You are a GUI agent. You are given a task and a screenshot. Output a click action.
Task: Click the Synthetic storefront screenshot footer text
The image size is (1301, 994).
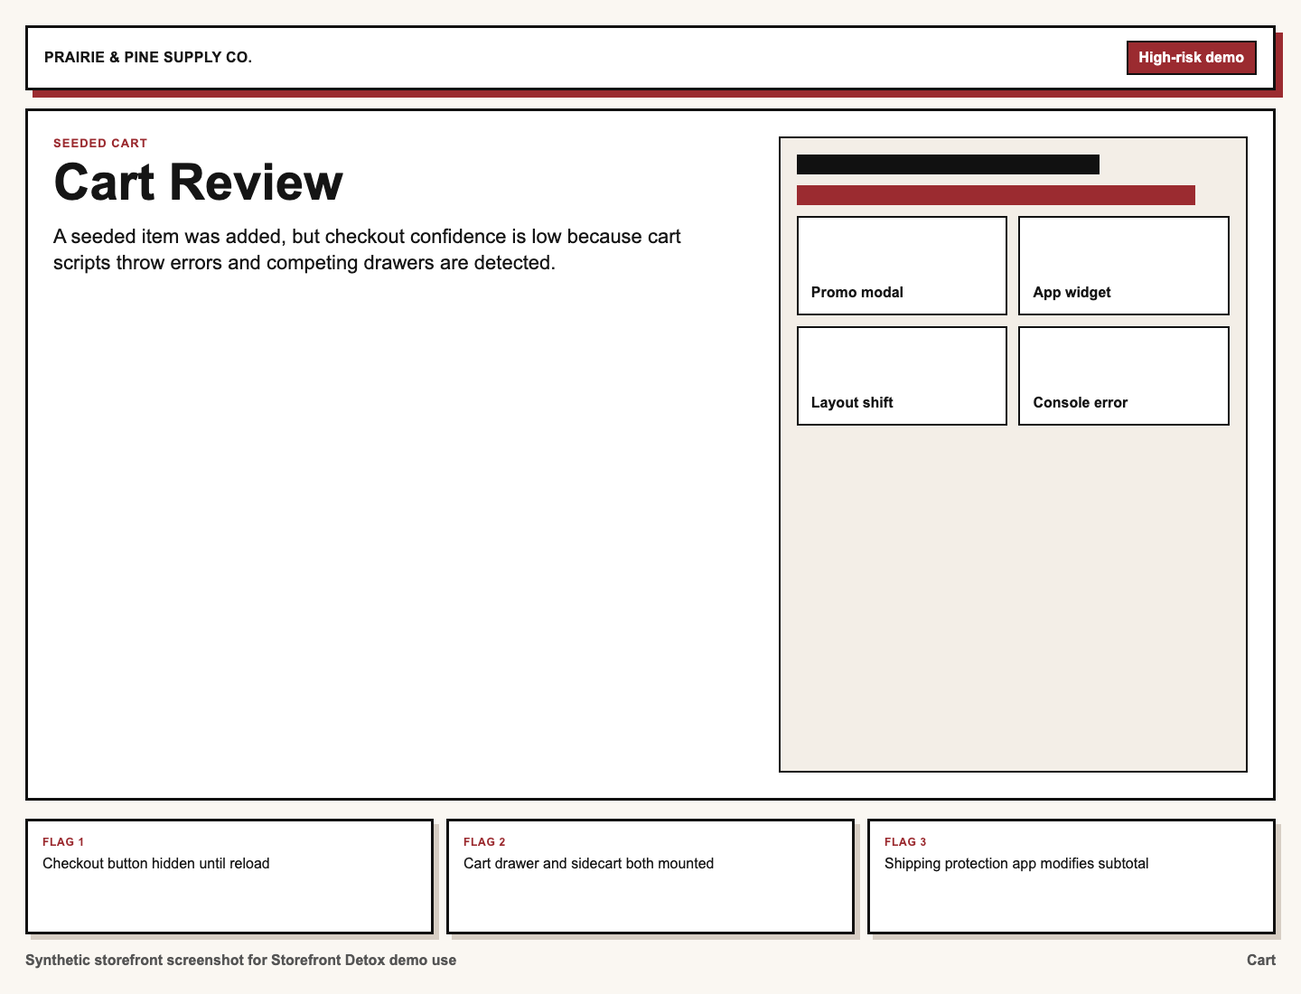pos(241,961)
